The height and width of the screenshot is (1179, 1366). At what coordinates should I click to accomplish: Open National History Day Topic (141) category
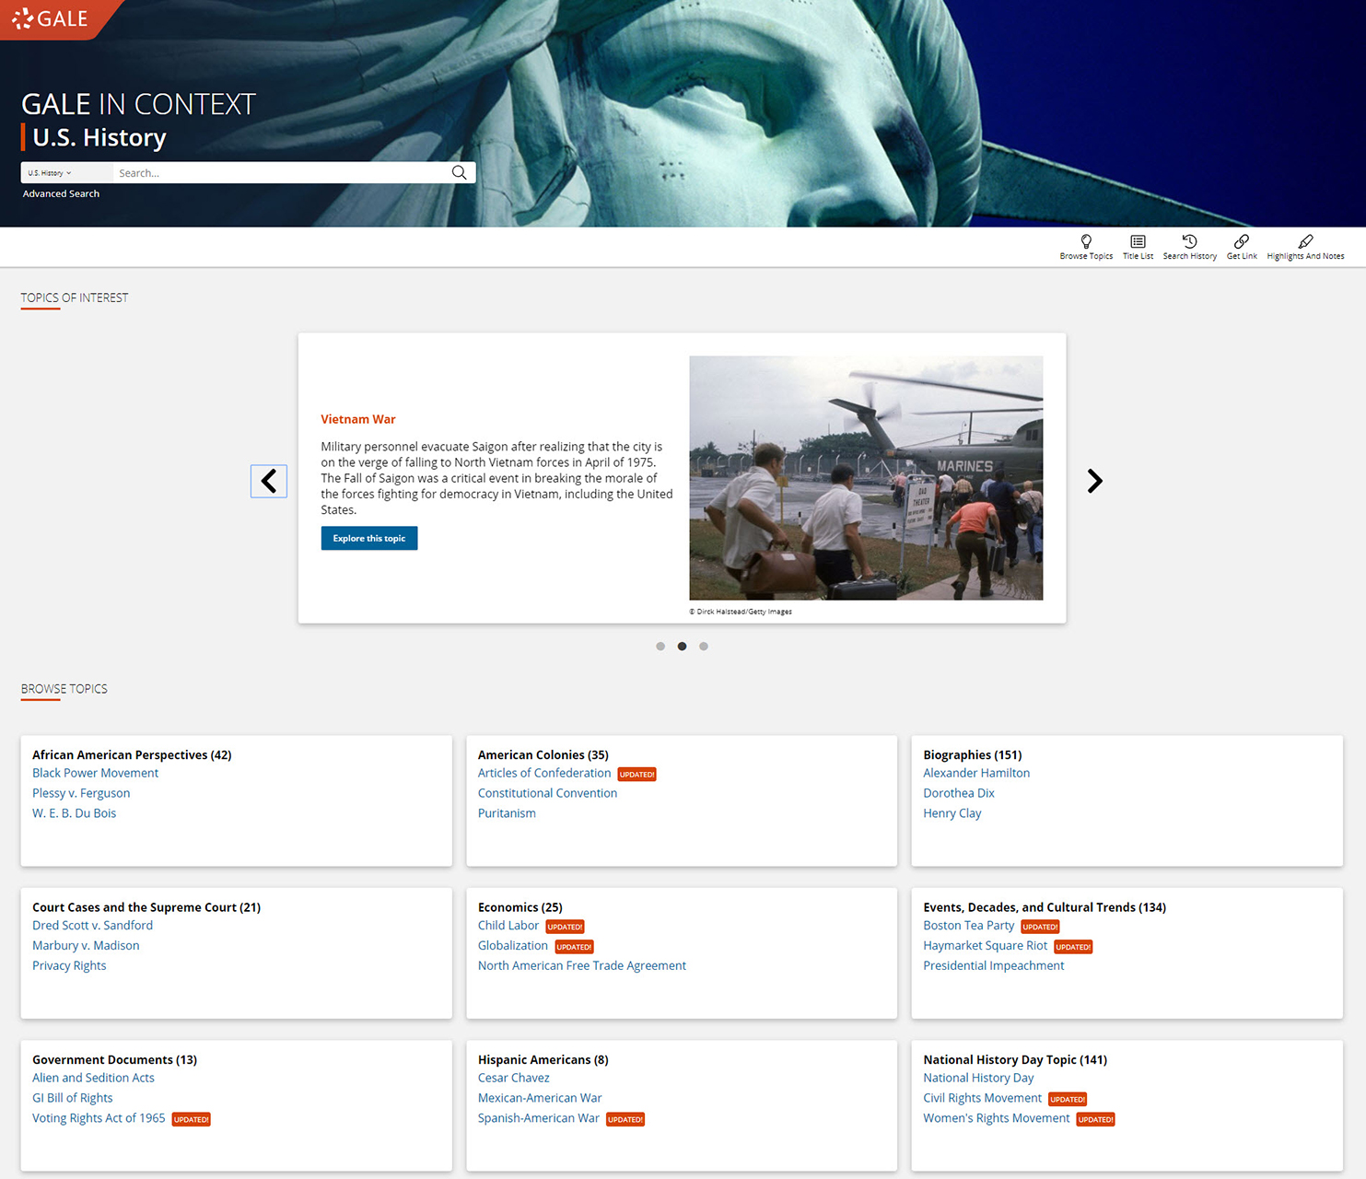click(1015, 1060)
